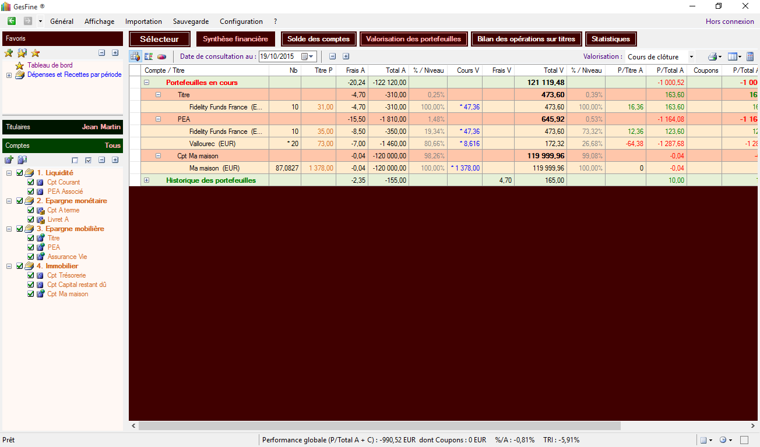Click the add new account icon
760x447 pixels.
pyautogui.click(x=9, y=160)
